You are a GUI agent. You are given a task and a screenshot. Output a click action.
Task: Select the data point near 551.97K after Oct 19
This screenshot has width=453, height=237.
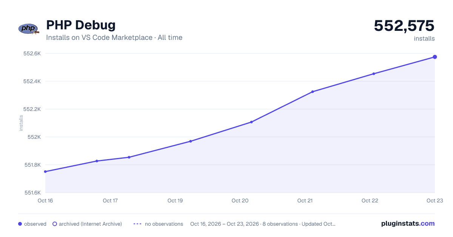point(191,141)
